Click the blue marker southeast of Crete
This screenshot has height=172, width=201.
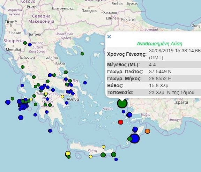116,159
